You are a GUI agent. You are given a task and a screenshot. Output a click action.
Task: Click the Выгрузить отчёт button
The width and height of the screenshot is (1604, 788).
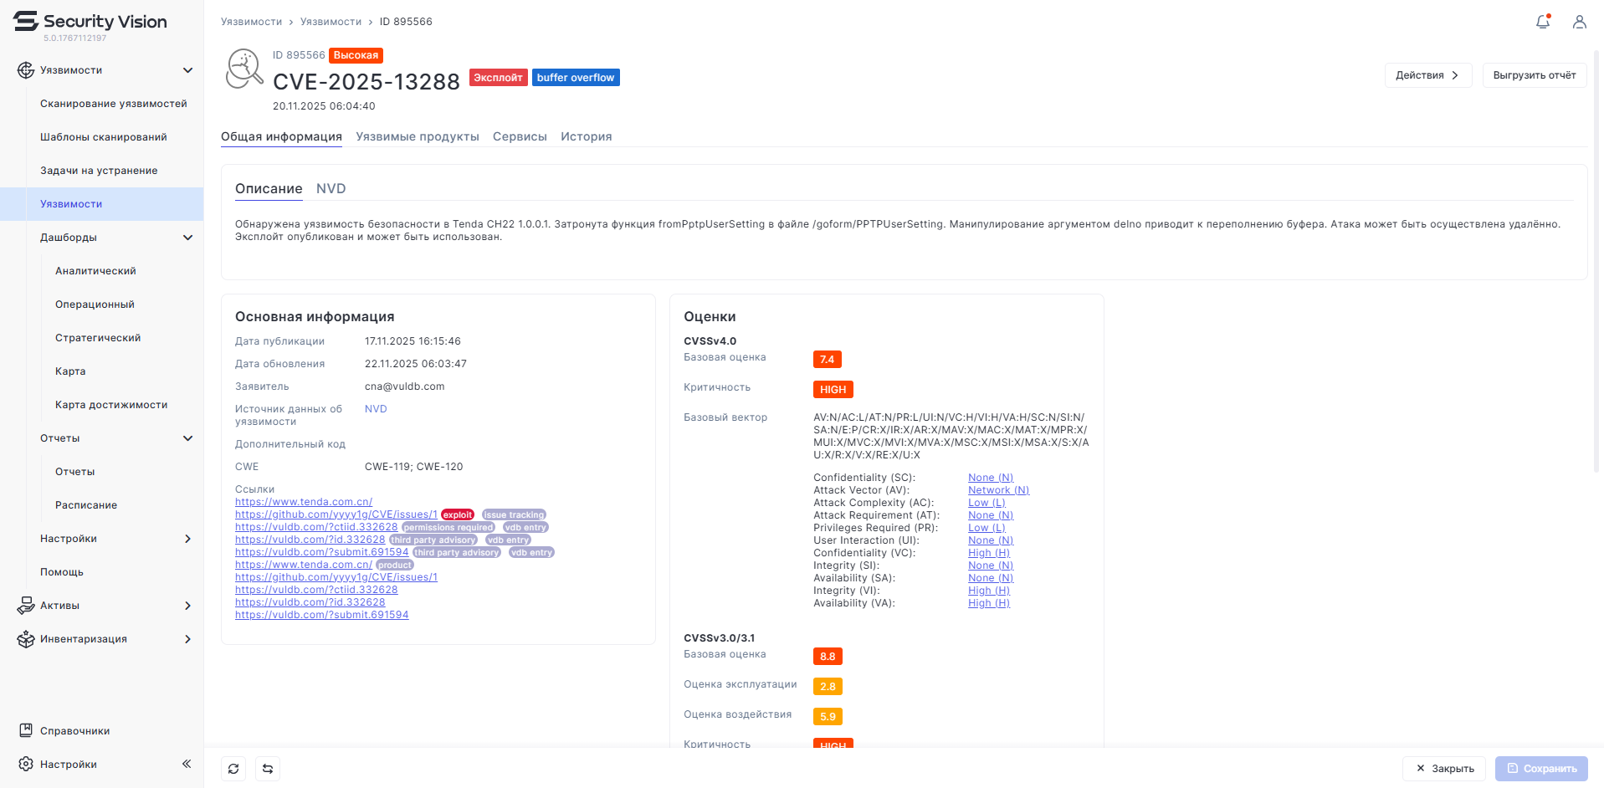click(x=1534, y=75)
